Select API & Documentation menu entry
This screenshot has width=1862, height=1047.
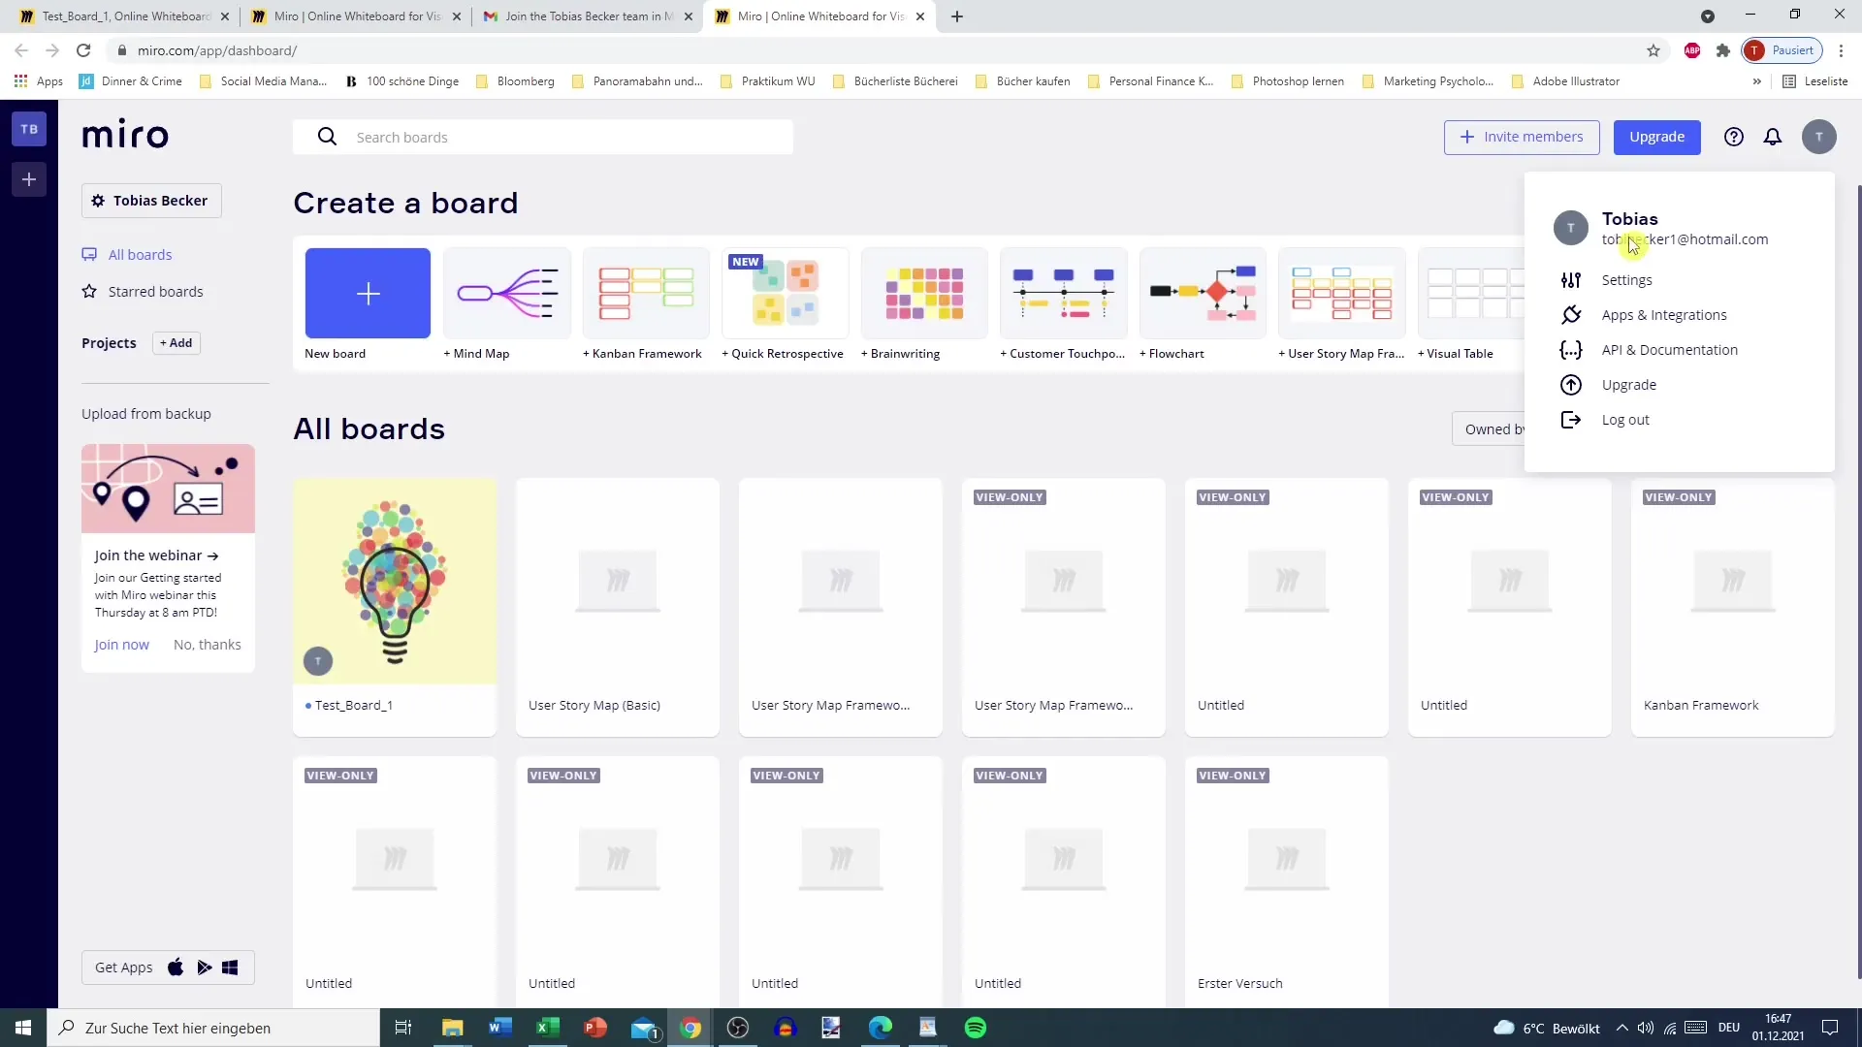tap(1670, 350)
